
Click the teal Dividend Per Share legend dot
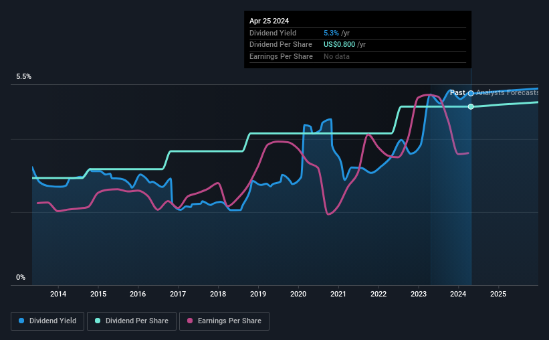pyautogui.click(x=98, y=321)
